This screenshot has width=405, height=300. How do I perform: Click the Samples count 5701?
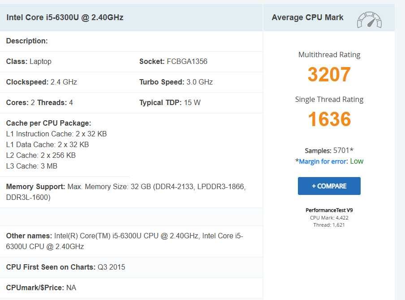tap(343, 151)
